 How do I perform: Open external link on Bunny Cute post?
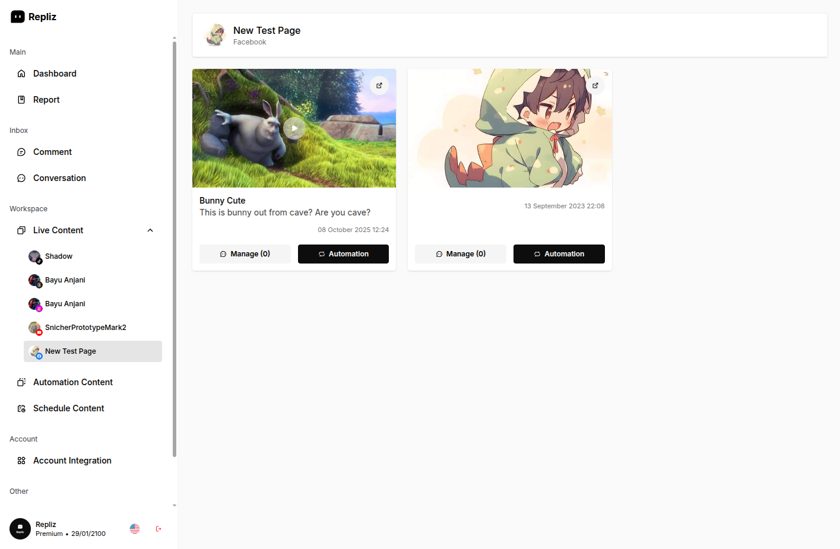pos(379,85)
